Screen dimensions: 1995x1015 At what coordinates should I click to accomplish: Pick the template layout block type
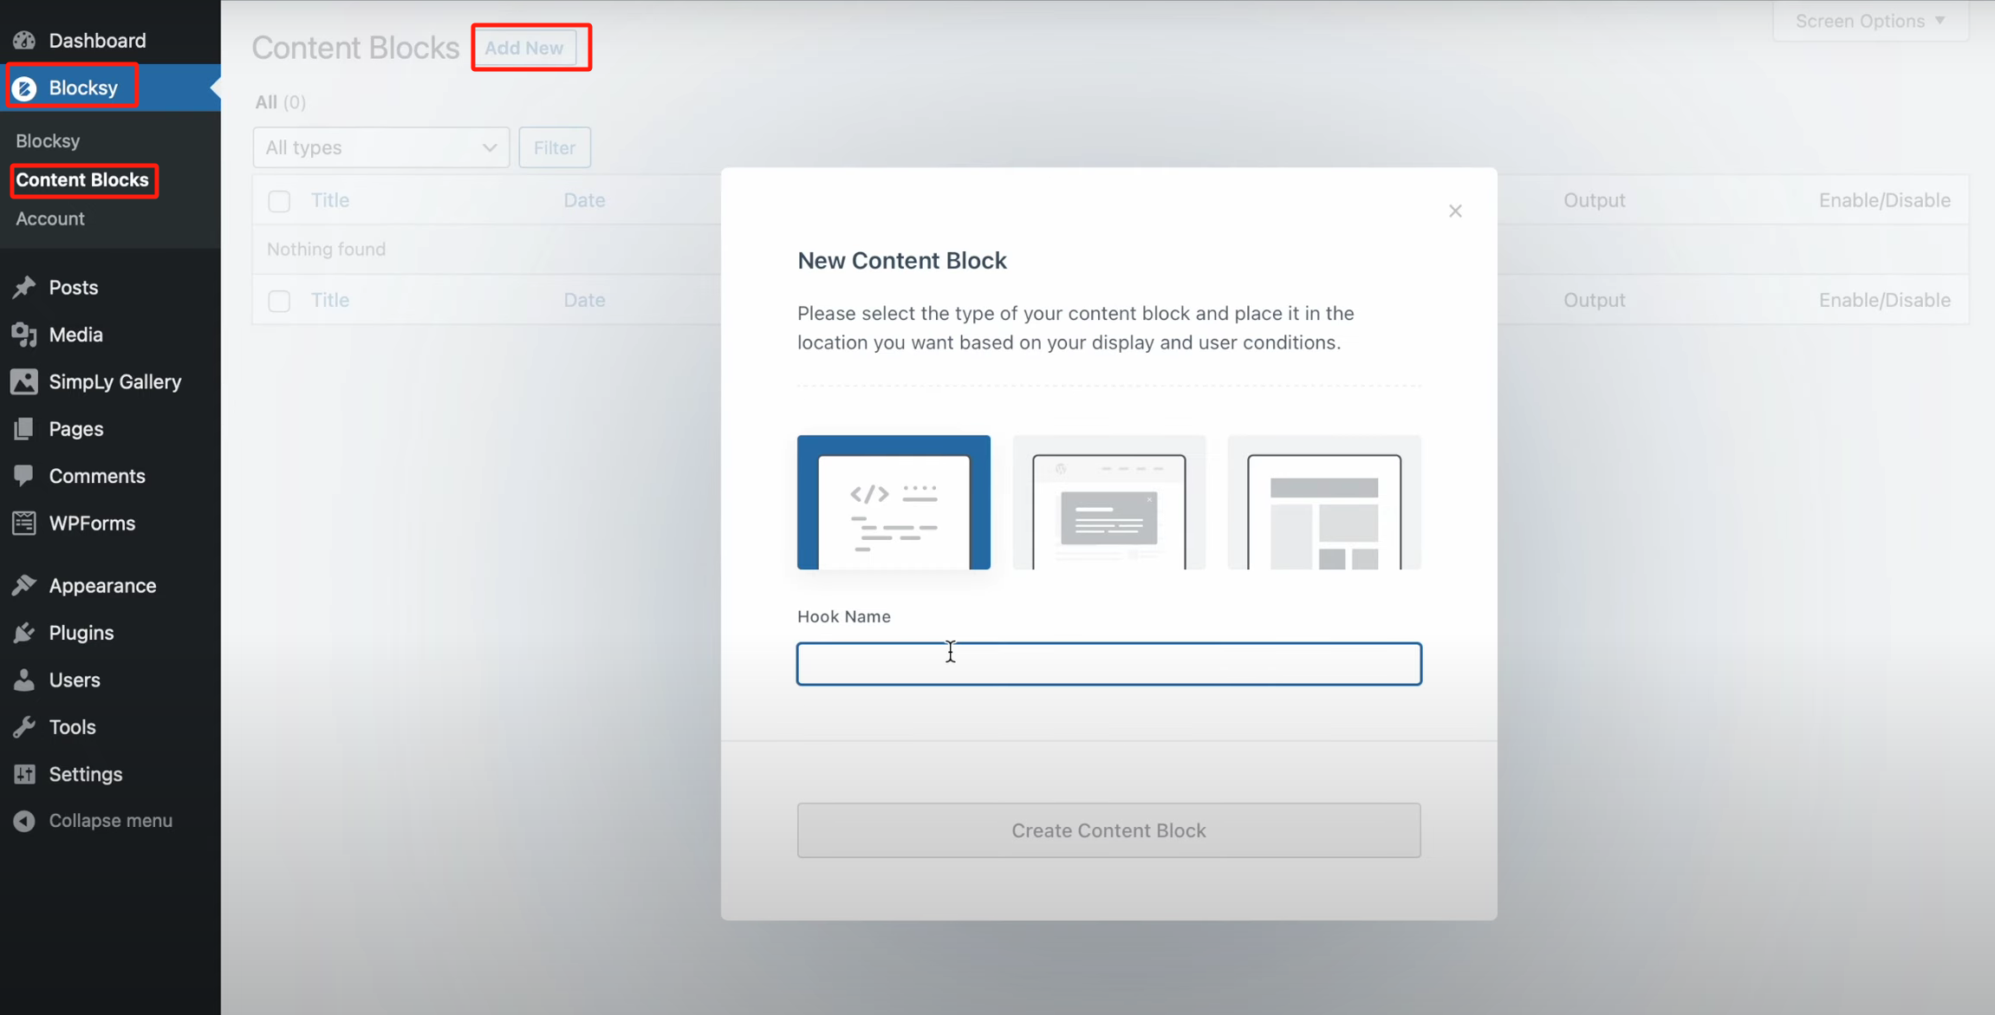[1323, 502]
